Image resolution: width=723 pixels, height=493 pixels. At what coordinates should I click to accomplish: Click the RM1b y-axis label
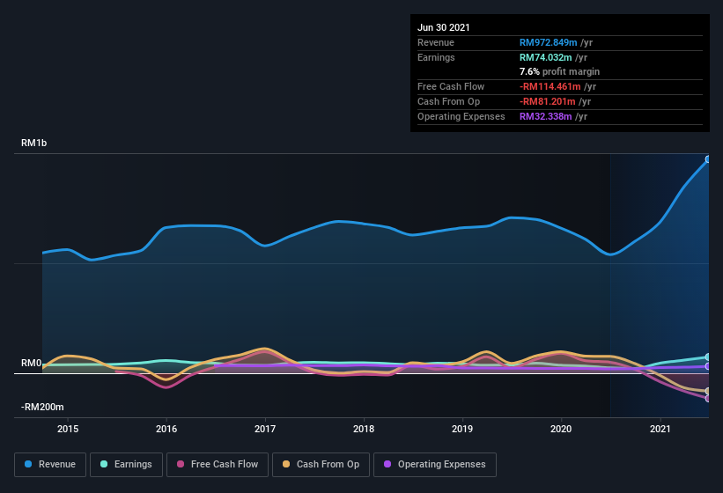(33, 143)
